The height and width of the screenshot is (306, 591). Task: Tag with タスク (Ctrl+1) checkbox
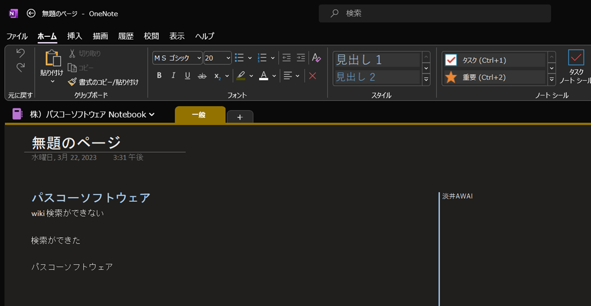click(x=494, y=60)
